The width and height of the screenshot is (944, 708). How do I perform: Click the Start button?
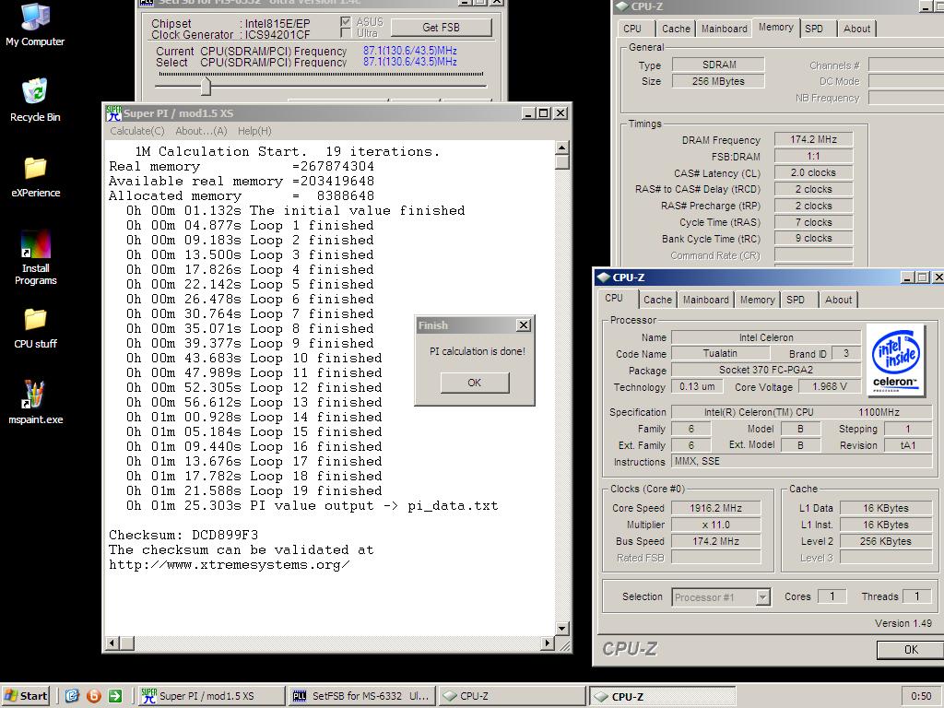pos(26,696)
